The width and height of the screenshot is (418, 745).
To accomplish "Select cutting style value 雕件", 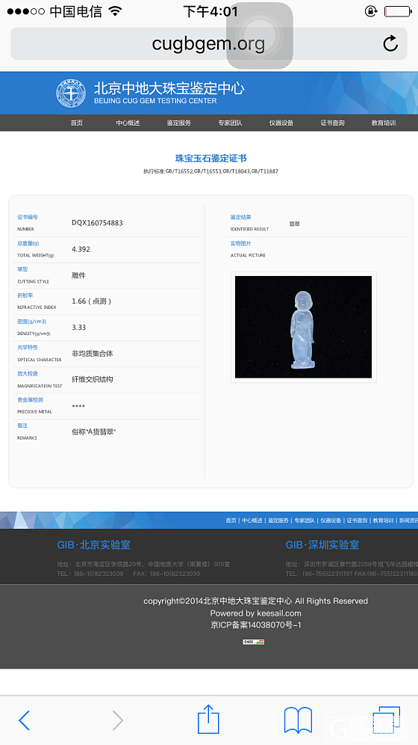I will (x=78, y=275).
